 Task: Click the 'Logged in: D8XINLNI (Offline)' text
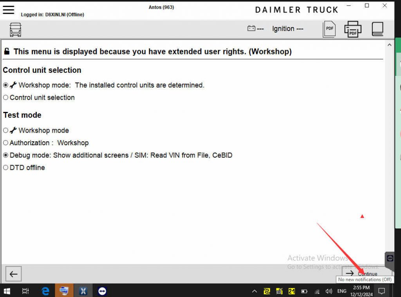click(x=52, y=14)
